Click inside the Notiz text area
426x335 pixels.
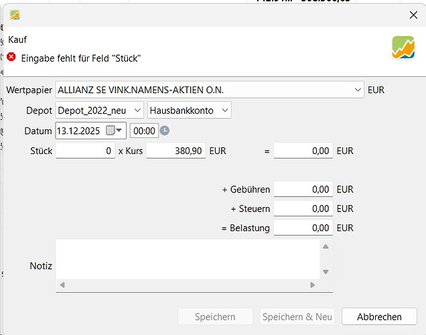click(x=188, y=259)
